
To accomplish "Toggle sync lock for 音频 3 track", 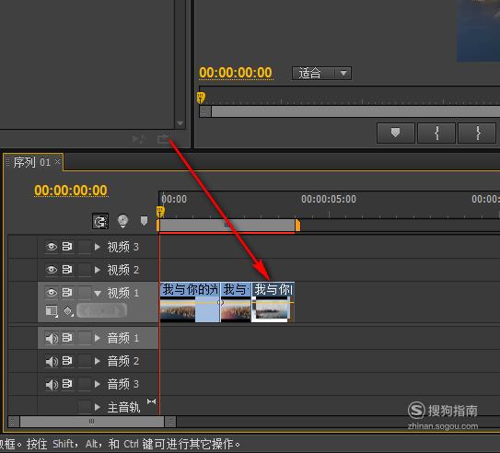I will pyautogui.click(x=67, y=384).
